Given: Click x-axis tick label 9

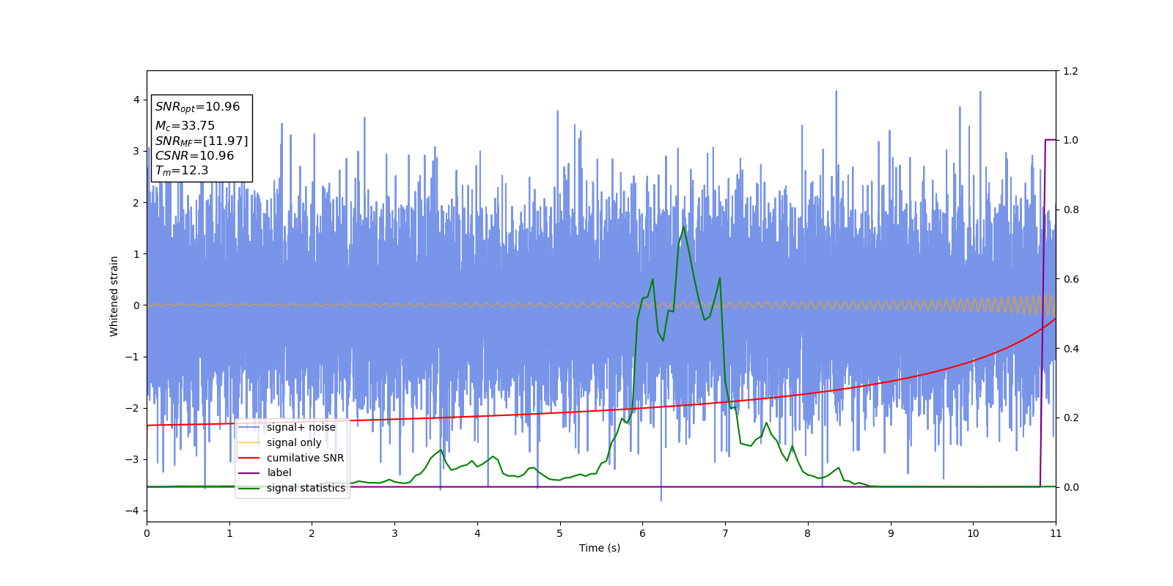Looking at the screenshot, I should point(891,533).
